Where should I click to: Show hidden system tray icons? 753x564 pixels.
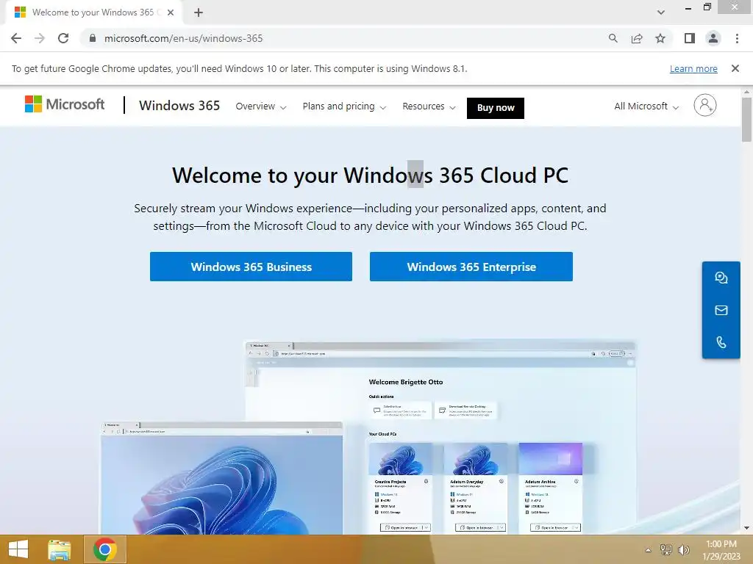649,550
